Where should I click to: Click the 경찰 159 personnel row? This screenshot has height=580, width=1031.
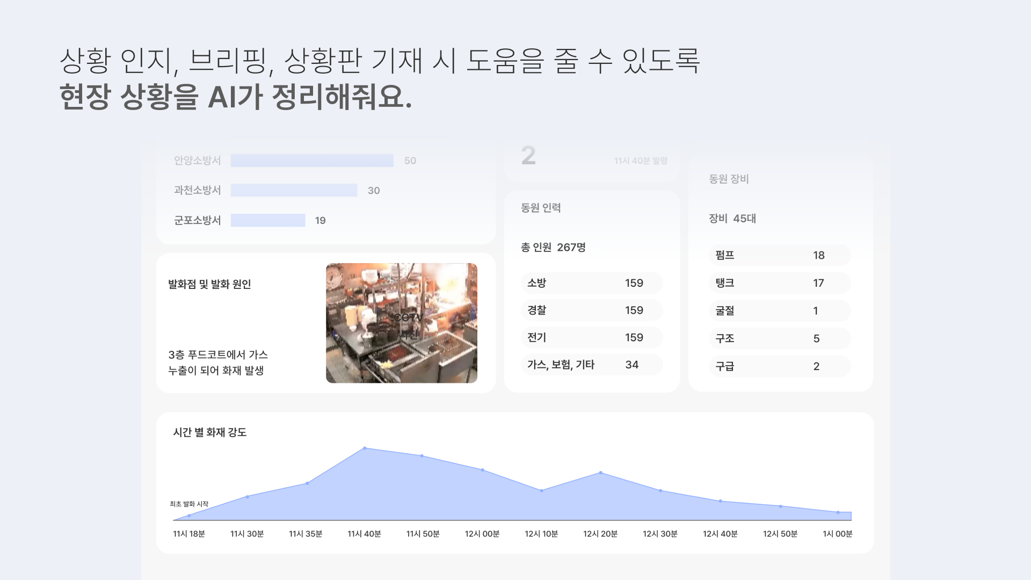(591, 310)
